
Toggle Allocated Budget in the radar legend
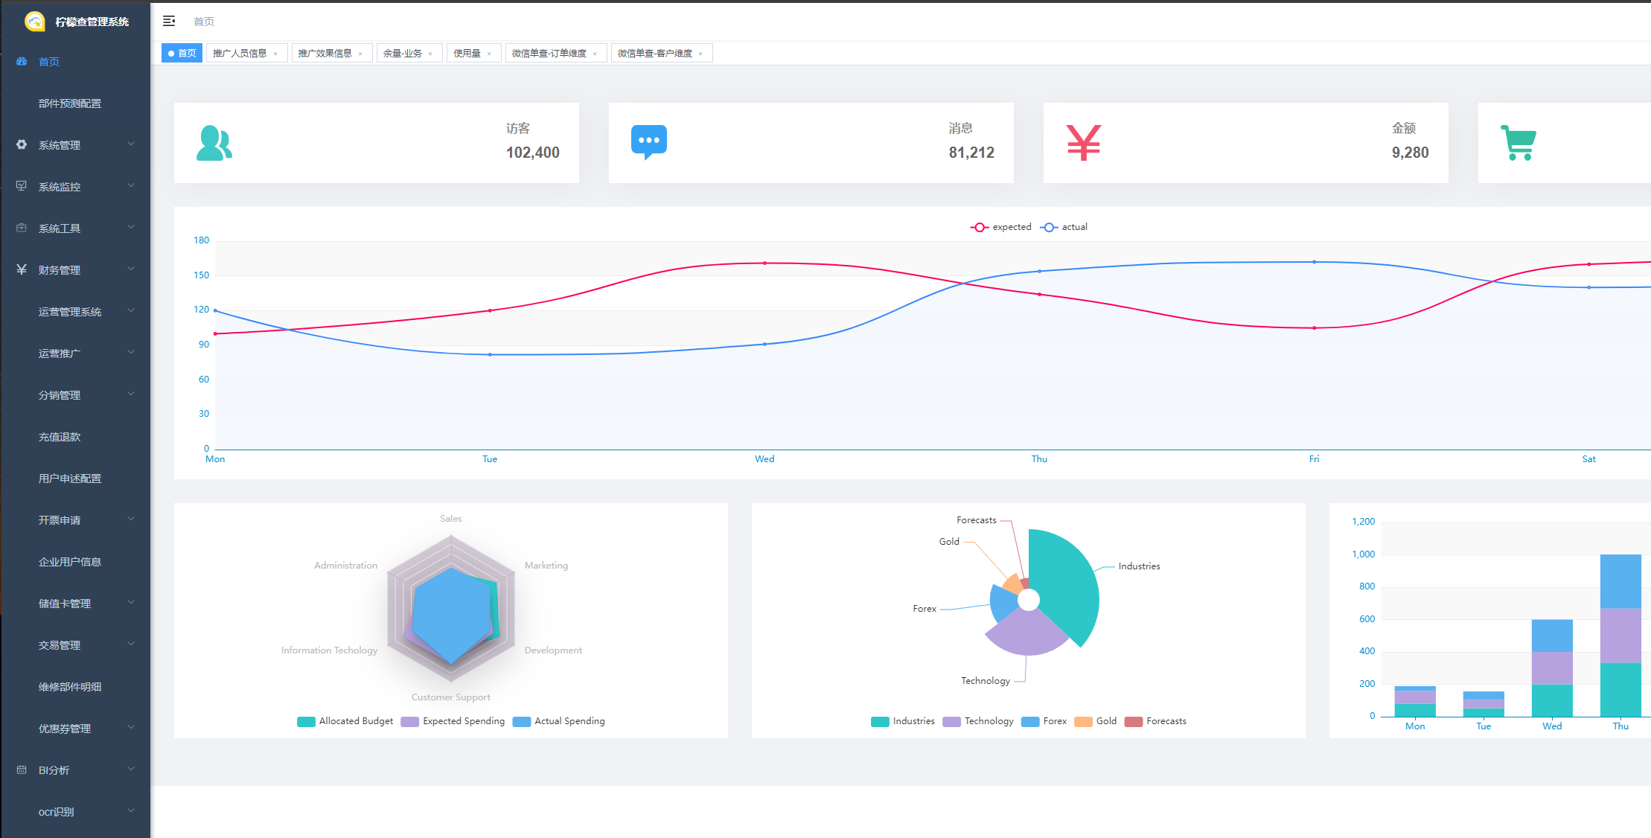coord(345,721)
